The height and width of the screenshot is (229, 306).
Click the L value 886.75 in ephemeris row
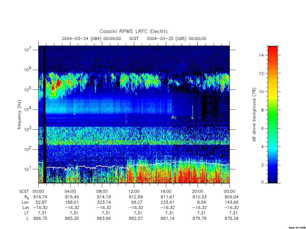click(40, 218)
